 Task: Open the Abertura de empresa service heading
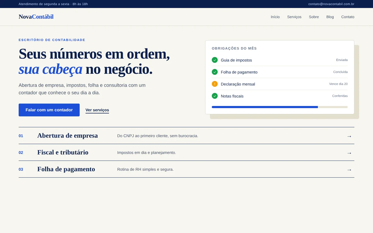click(67, 136)
